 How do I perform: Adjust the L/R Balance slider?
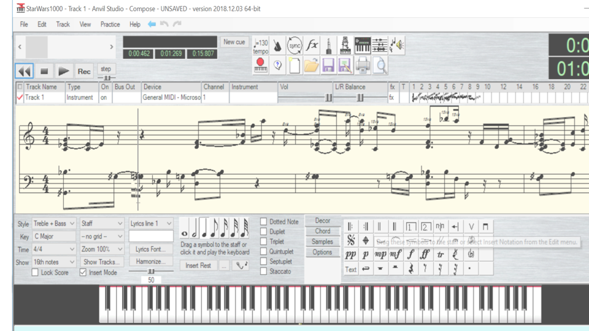360,97
